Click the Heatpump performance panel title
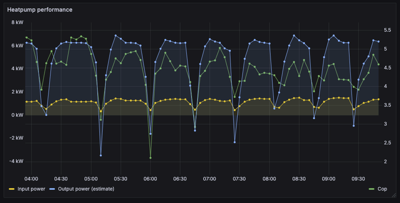 [39, 9]
